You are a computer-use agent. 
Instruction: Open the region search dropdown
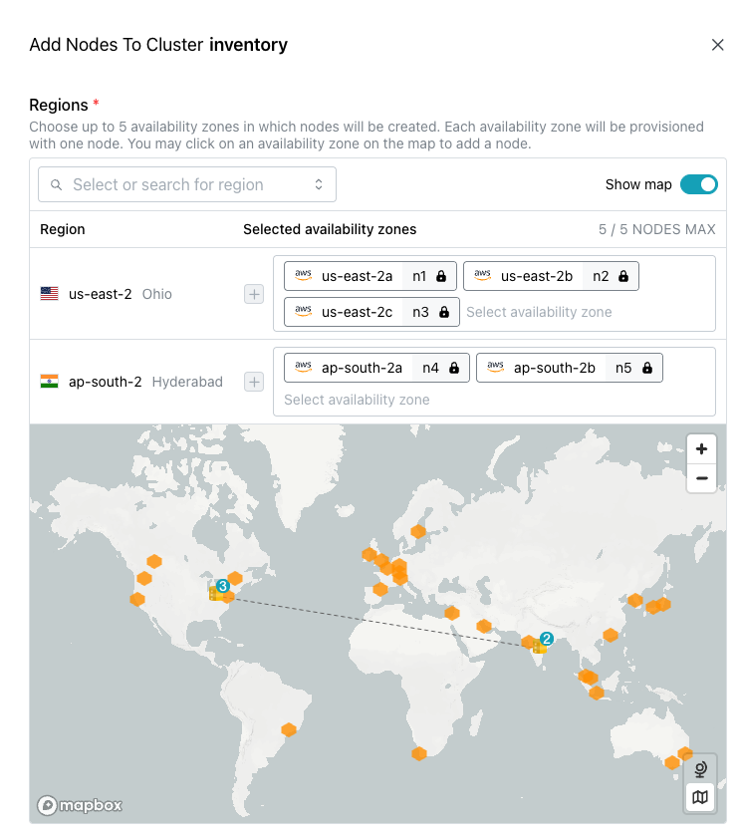tap(187, 184)
